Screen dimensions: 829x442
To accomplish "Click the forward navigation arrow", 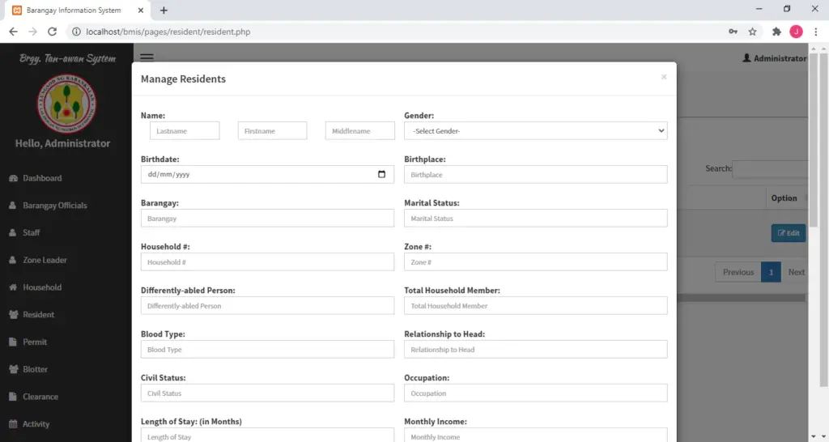I will [32, 32].
